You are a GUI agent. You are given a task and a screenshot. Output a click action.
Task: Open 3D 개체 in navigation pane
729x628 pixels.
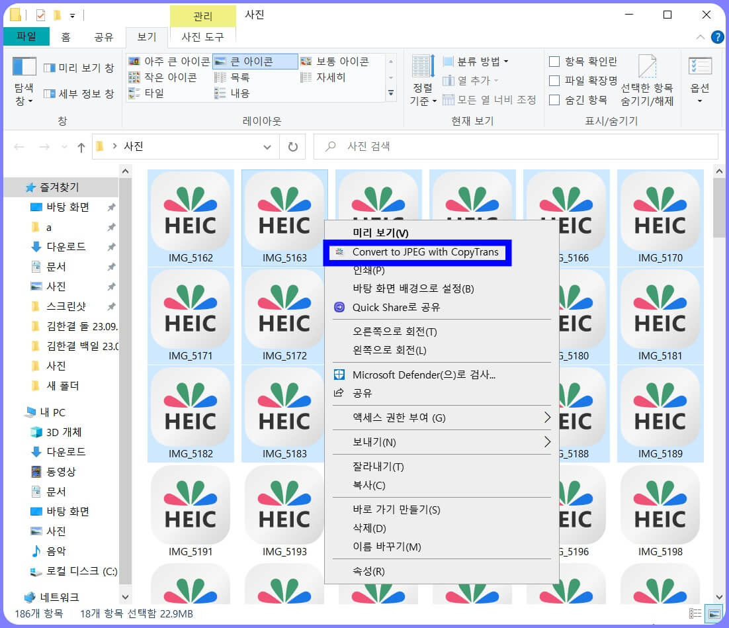tap(64, 432)
